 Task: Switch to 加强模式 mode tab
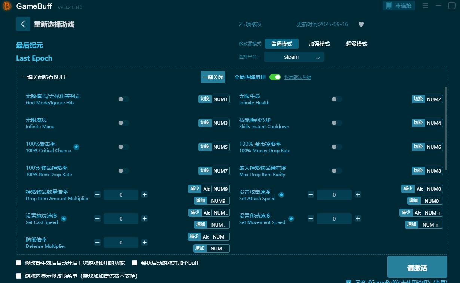319,43
